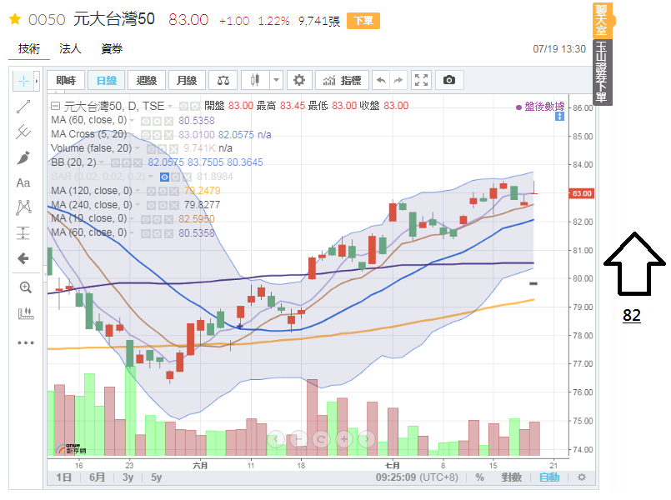Remove the Volume (false, 20) indicator

click(173, 149)
